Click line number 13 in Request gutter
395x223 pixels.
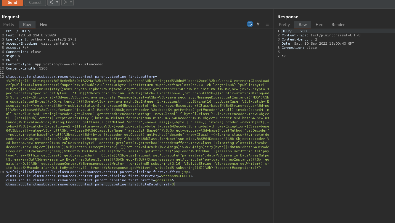tap(3, 172)
